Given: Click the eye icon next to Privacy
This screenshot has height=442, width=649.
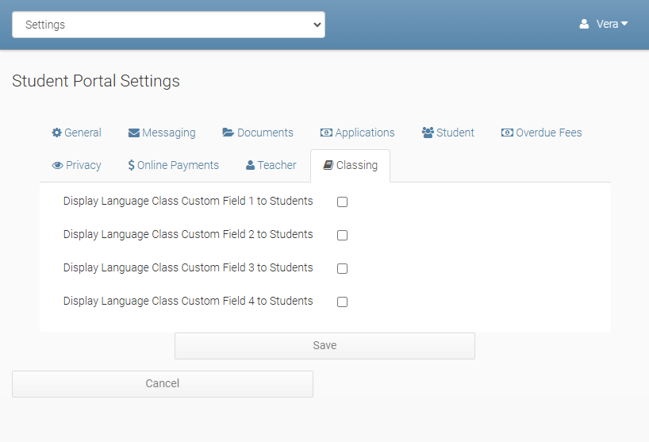Looking at the screenshot, I should point(57,165).
